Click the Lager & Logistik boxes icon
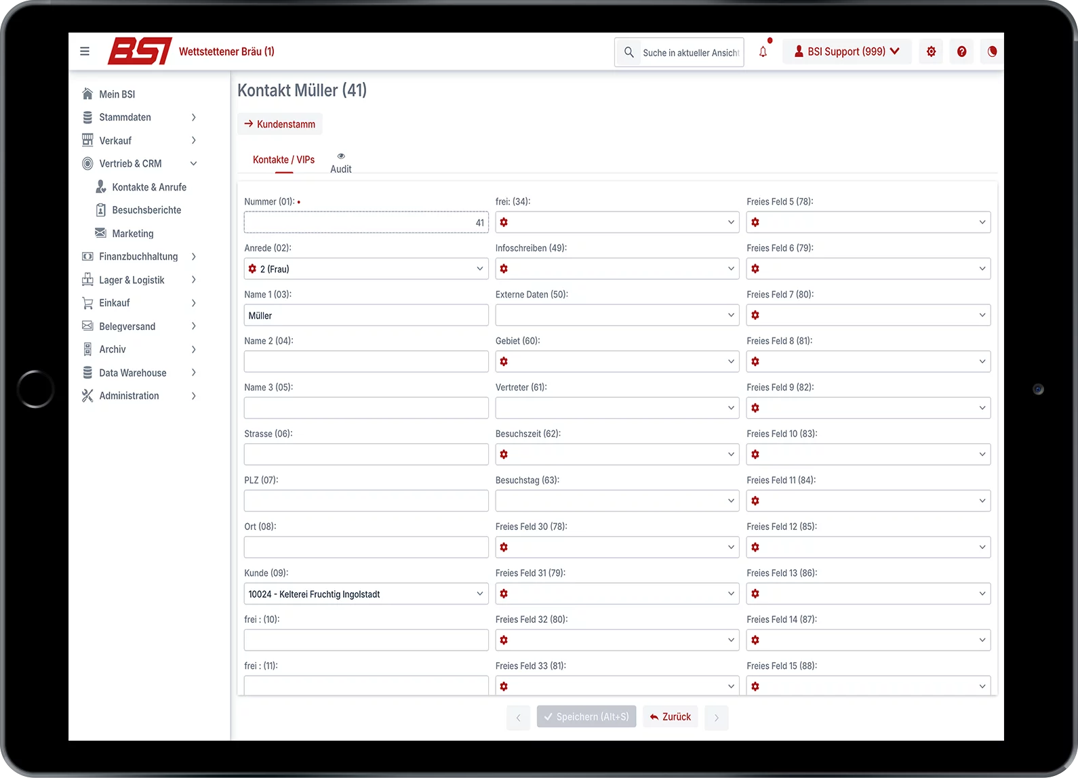This screenshot has height=778, width=1078. (87, 279)
